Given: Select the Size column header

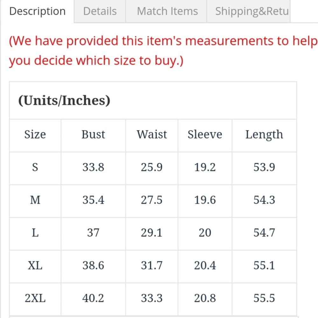Looking at the screenshot, I should 35,135.
